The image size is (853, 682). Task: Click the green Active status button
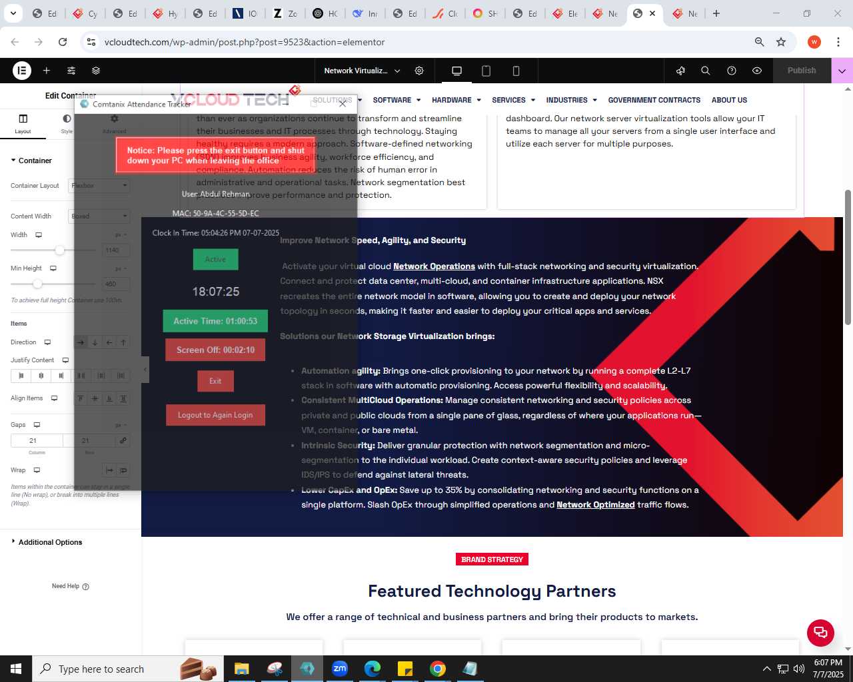215,259
